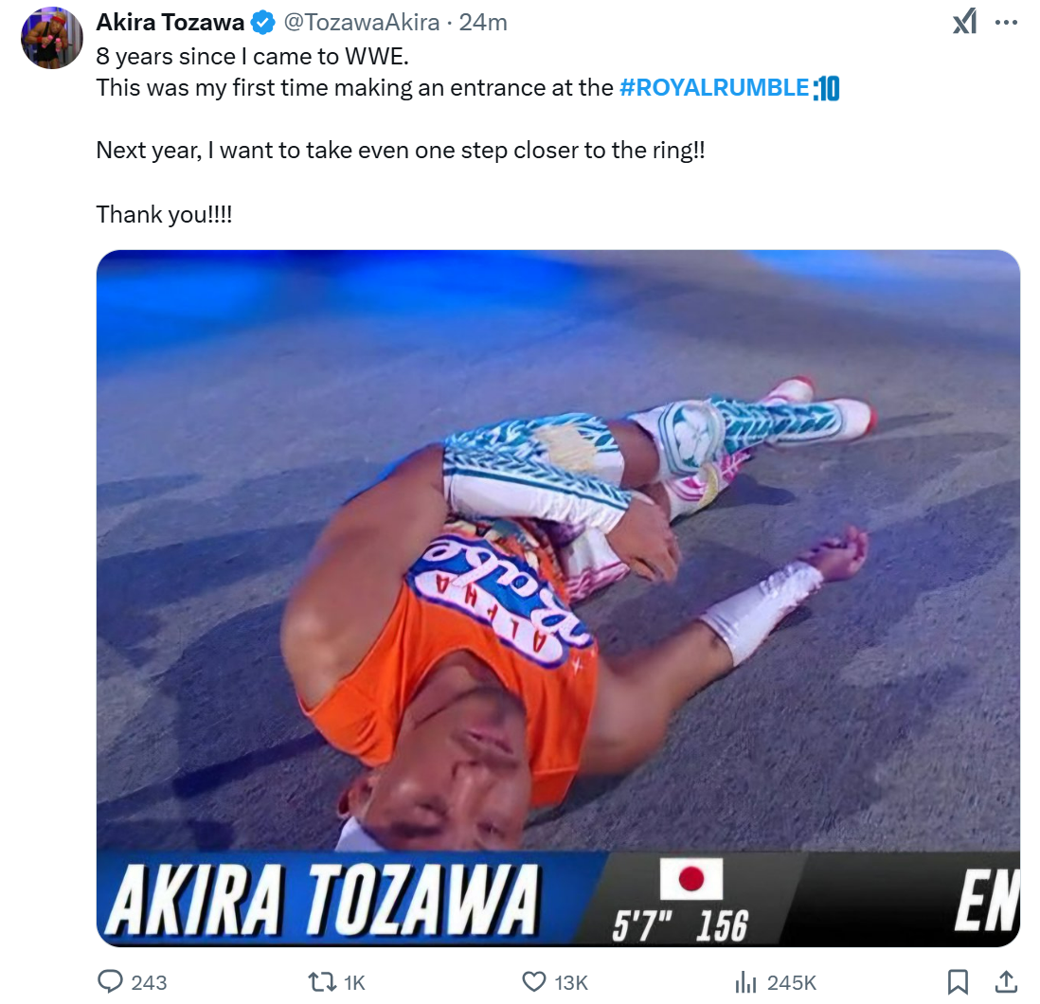
Task: Click the blue verified badge
Action: click(x=264, y=23)
